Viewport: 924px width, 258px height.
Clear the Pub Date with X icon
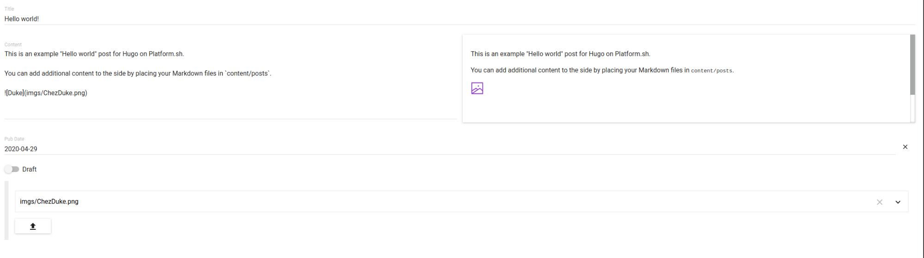(905, 147)
